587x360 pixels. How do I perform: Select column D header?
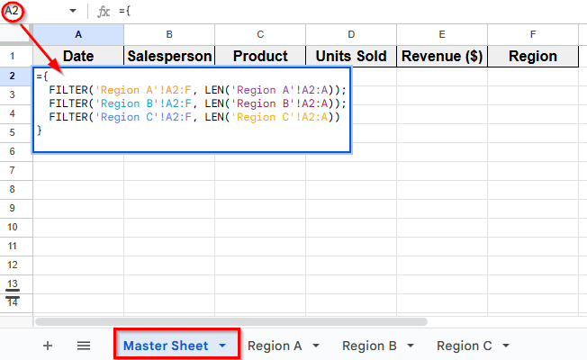point(351,35)
